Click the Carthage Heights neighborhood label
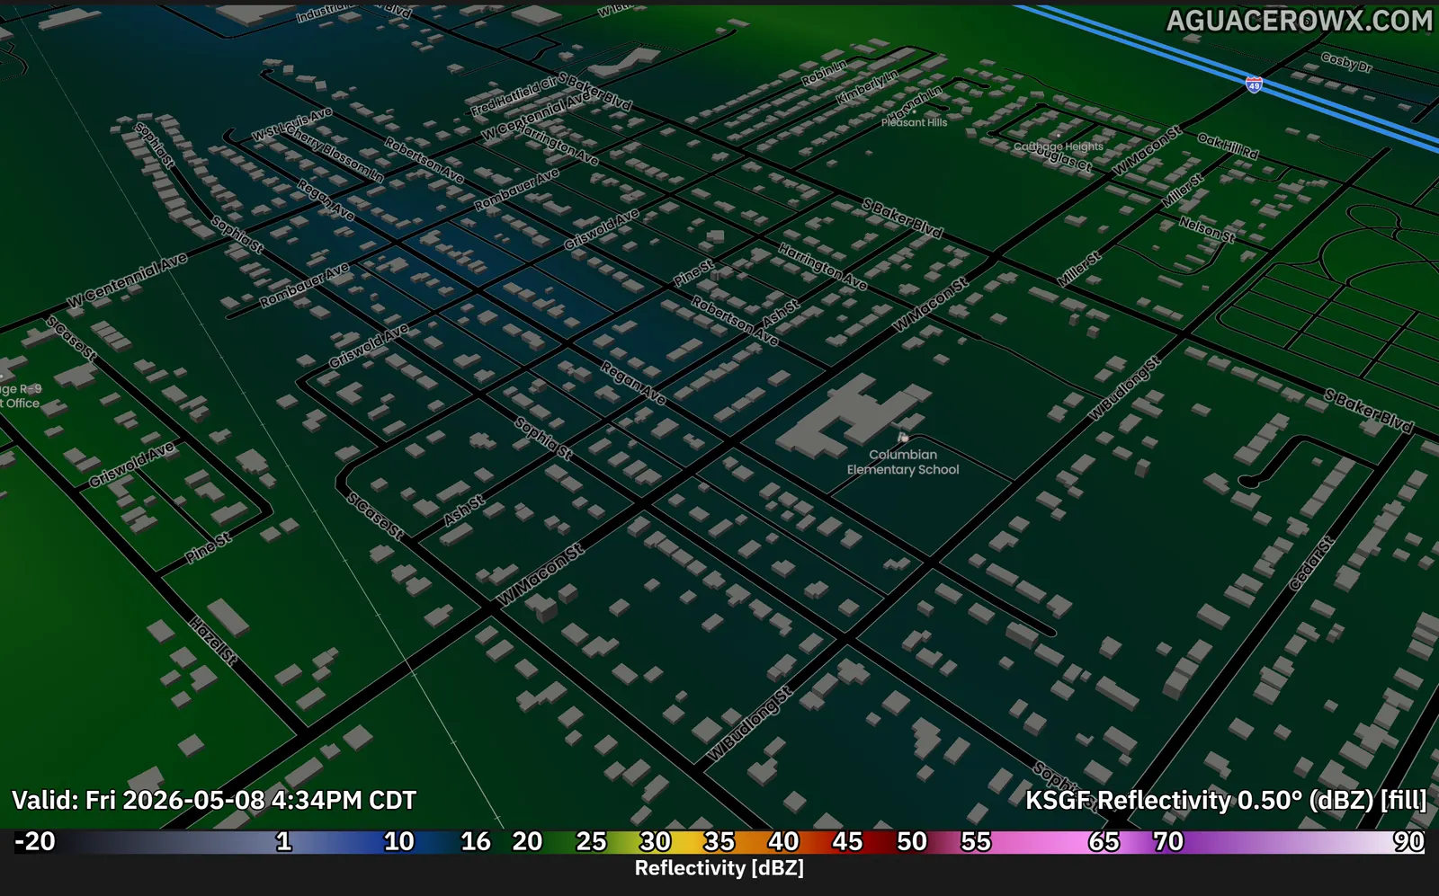The width and height of the screenshot is (1439, 896). (x=1059, y=146)
